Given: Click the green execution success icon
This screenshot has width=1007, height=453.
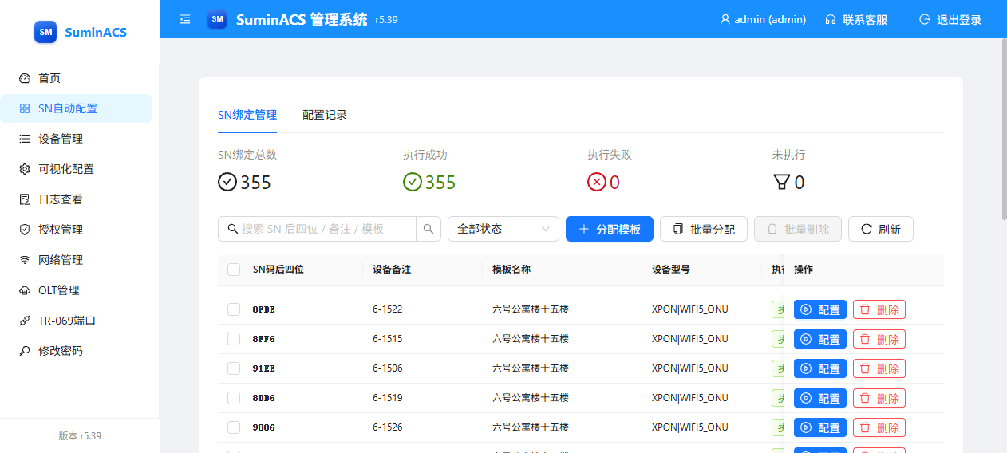Looking at the screenshot, I should [x=413, y=182].
